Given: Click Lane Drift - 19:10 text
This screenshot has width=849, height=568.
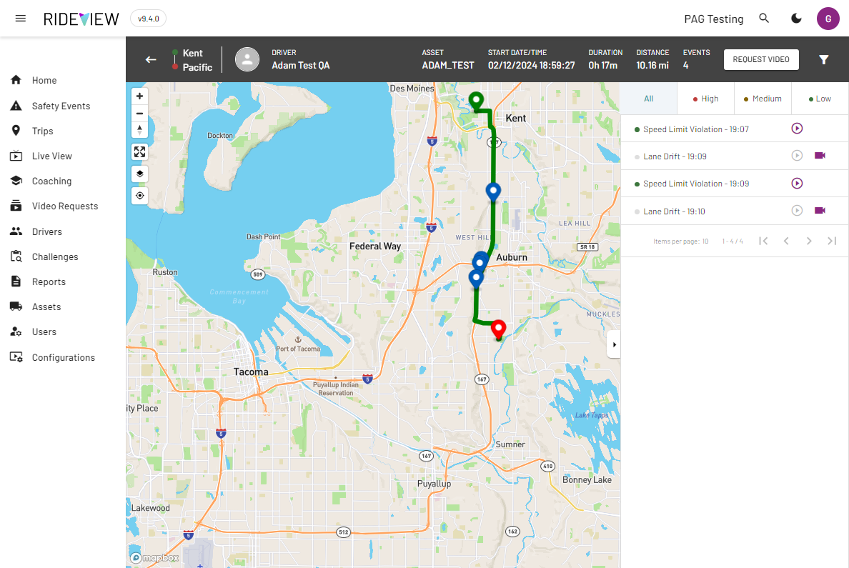Looking at the screenshot, I should coord(674,211).
